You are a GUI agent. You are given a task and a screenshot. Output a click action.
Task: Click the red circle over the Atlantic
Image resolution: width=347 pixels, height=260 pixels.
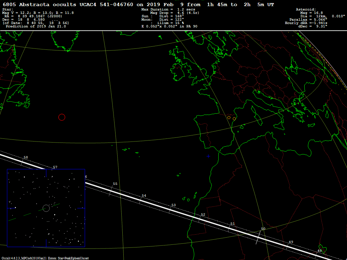(x=62, y=117)
